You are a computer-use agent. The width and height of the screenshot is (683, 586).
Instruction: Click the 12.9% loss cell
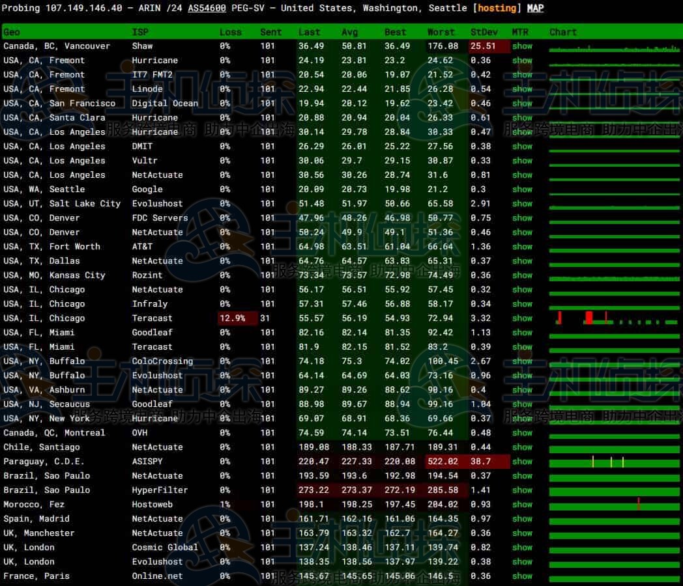[x=232, y=318]
